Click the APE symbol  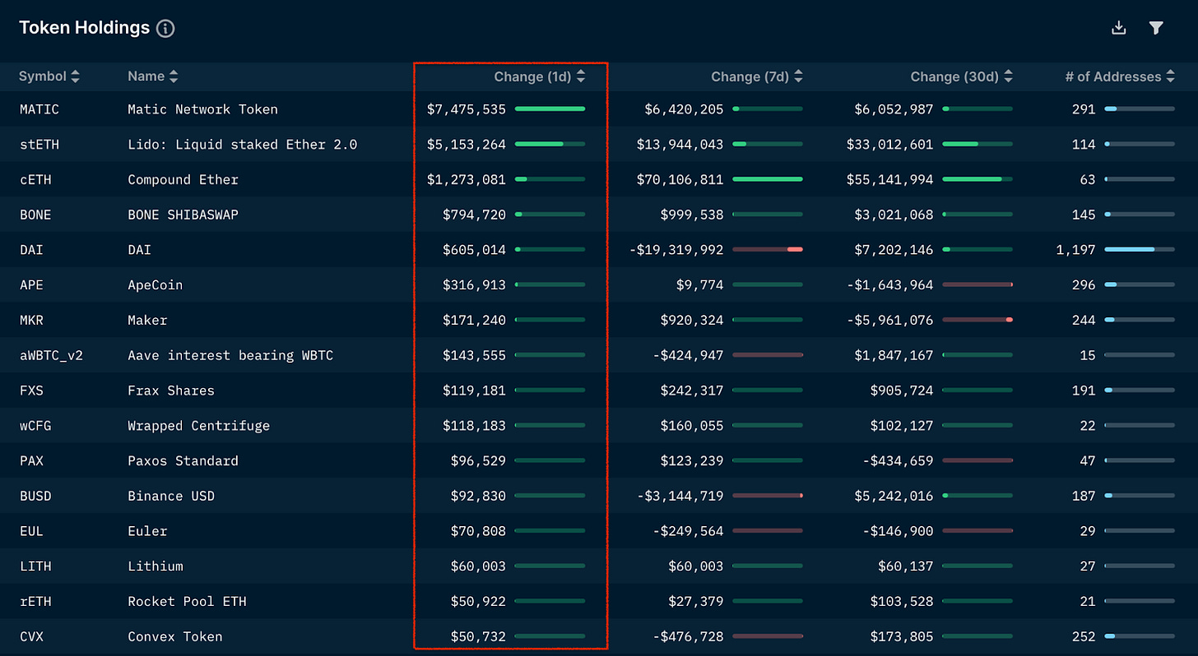pyautogui.click(x=31, y=285)
